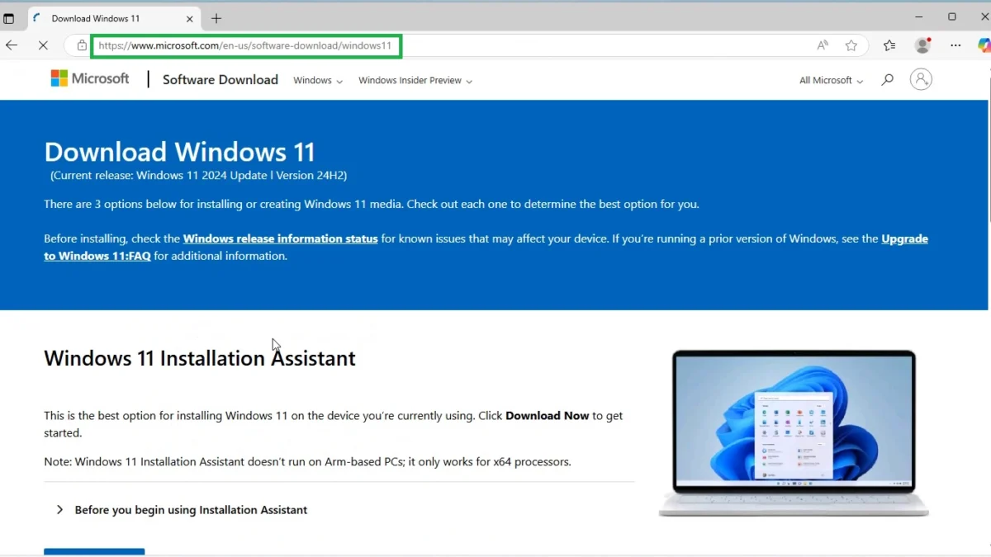
Task: Expand the All Microsoft menu
Action: click(831, 80)
